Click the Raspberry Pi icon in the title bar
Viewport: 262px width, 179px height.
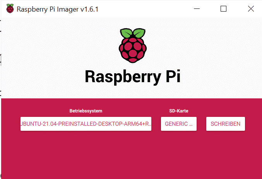coord(10,8)
